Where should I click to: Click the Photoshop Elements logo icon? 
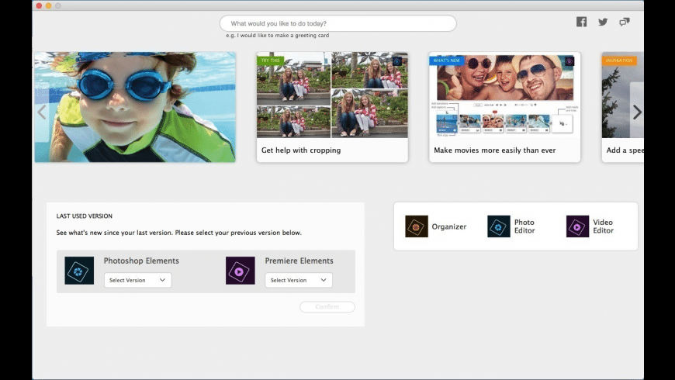[x=79, y=271]
